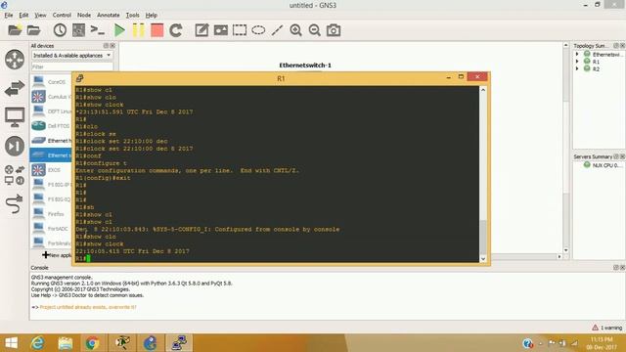
Task: Select the insert picture tool
Action: pyautogui.click(x=220, y=30)
